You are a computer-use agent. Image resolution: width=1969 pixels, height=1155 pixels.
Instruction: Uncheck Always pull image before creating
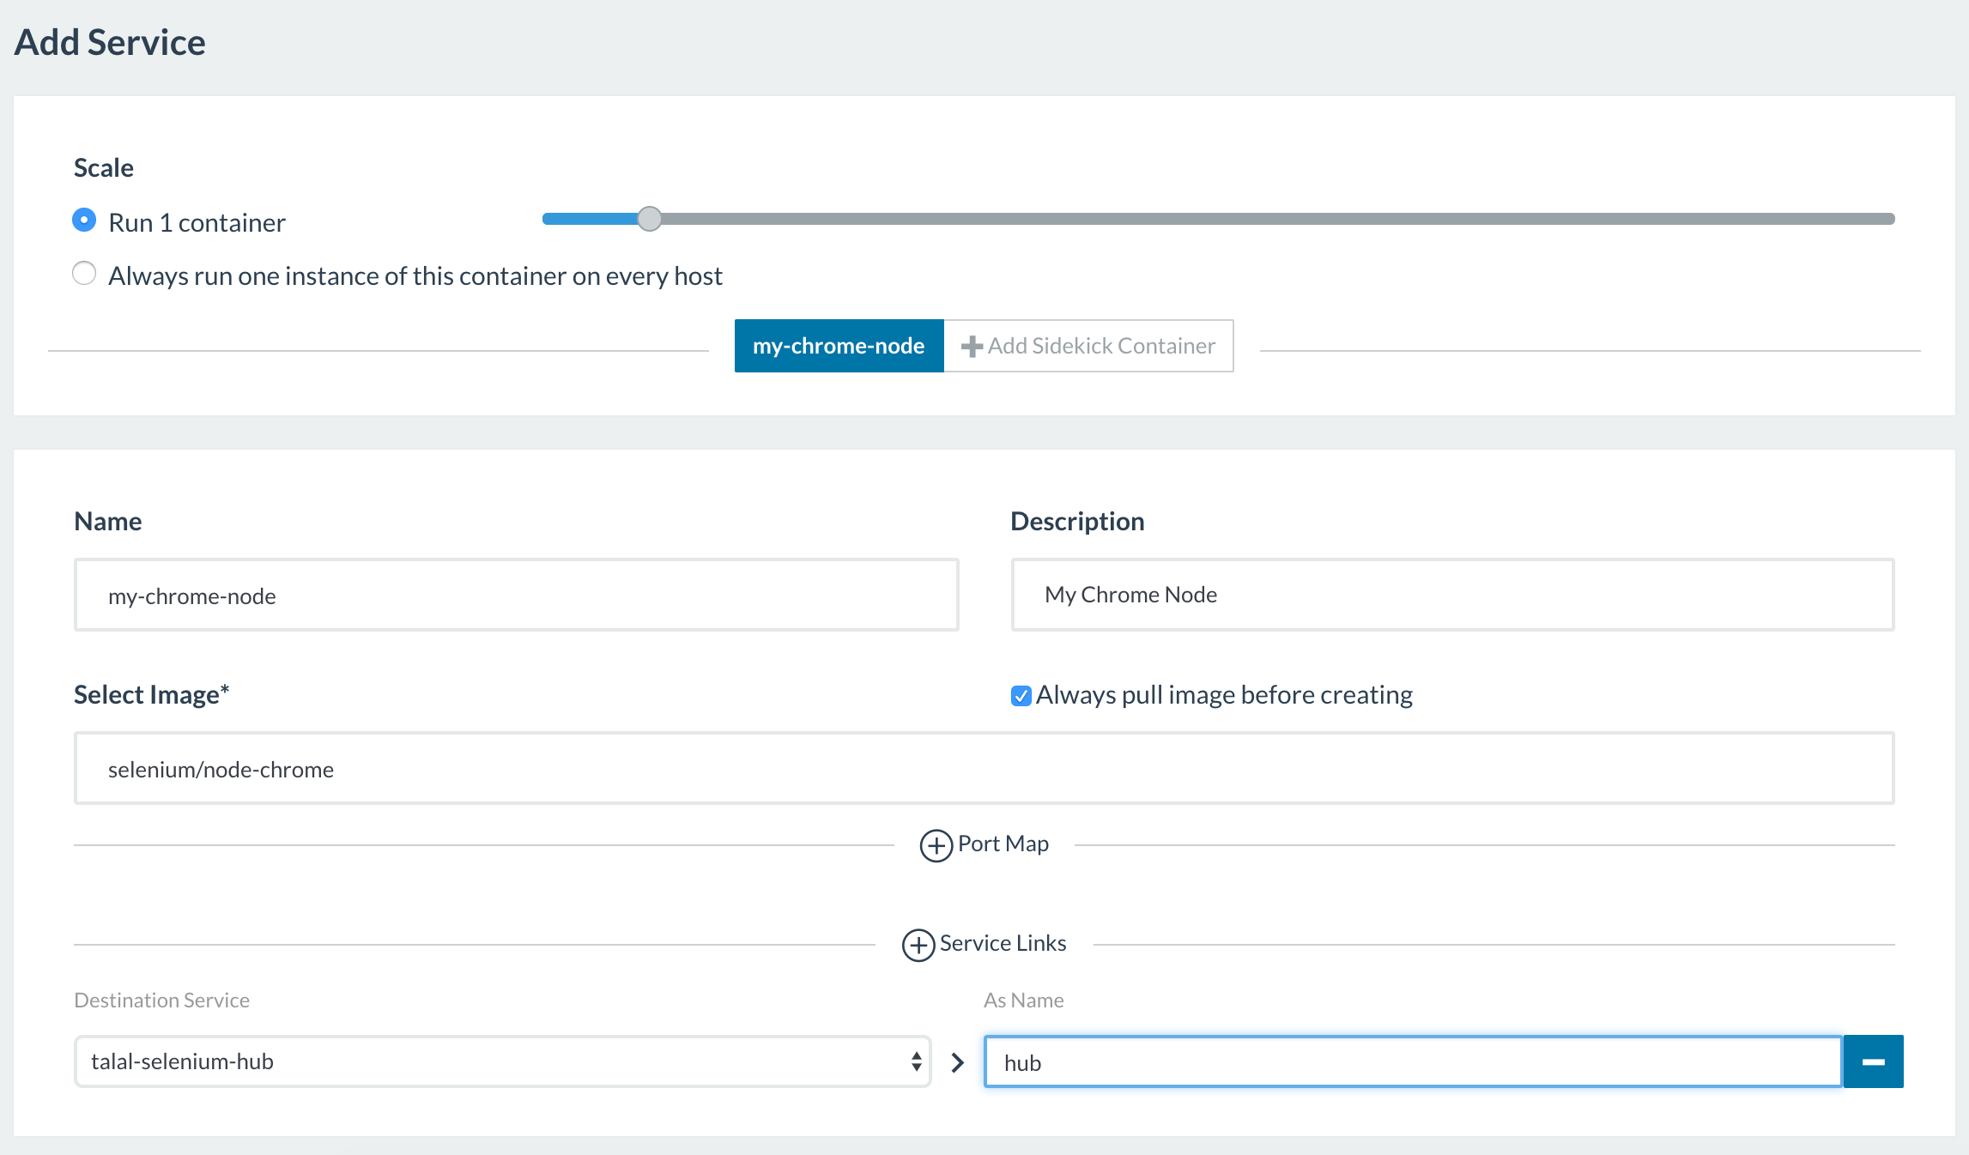(1021, 695)
